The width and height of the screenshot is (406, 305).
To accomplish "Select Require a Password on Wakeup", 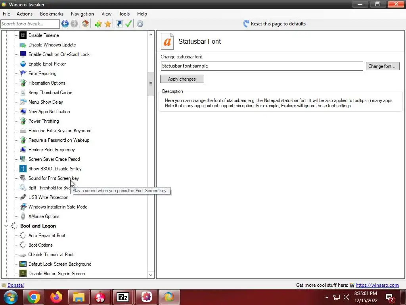I will (59, 140).
